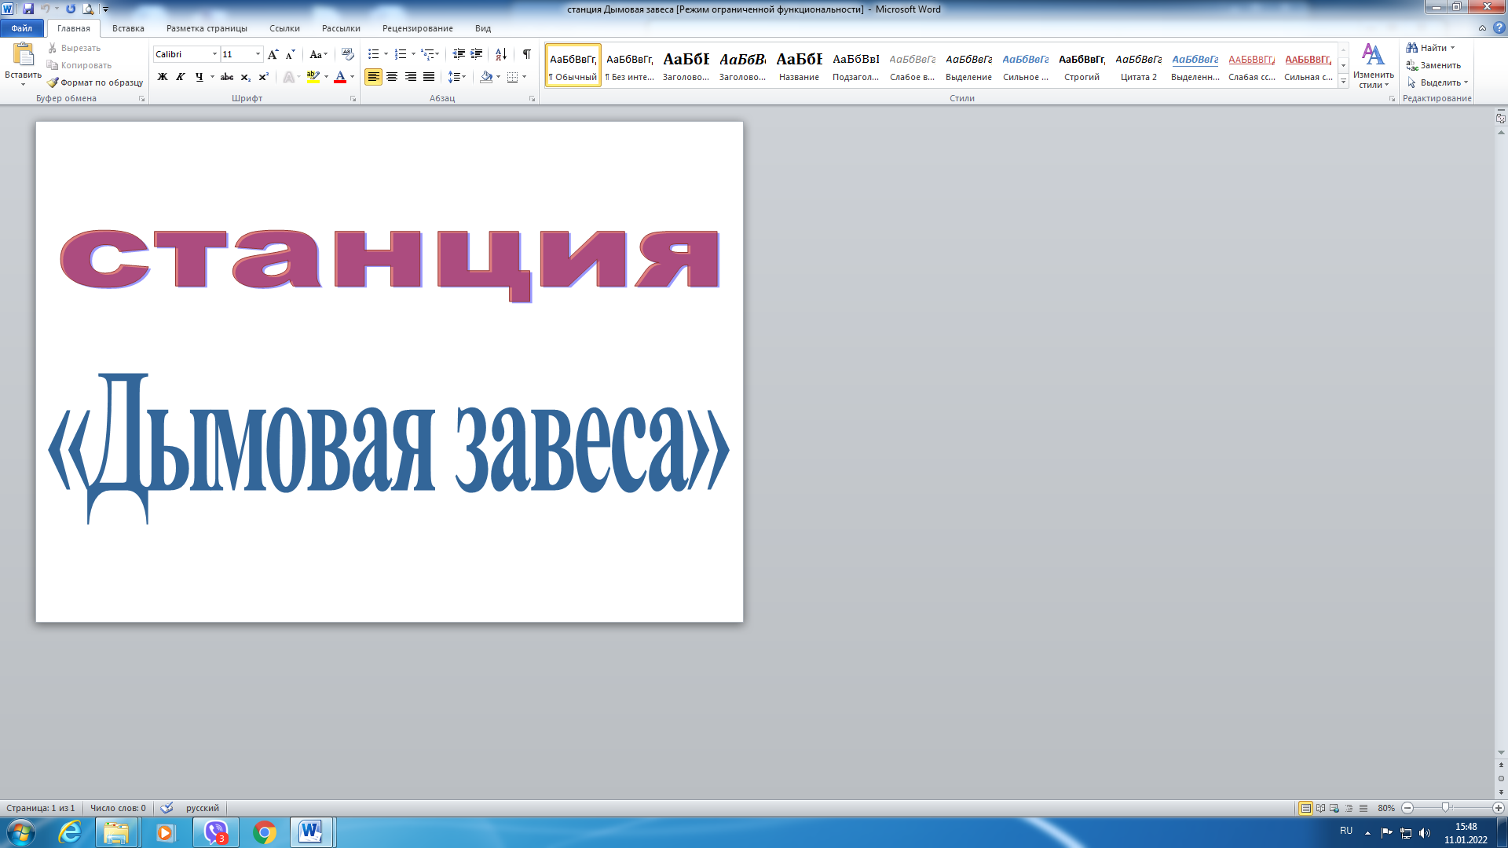The height and width of the screenshot is (848, 1508).
Task: Click the Multilevel list icon
Action: (x=427, y=54)
